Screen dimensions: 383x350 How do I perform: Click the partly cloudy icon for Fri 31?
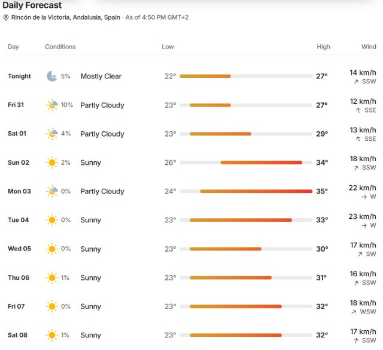tap(52, 105)
